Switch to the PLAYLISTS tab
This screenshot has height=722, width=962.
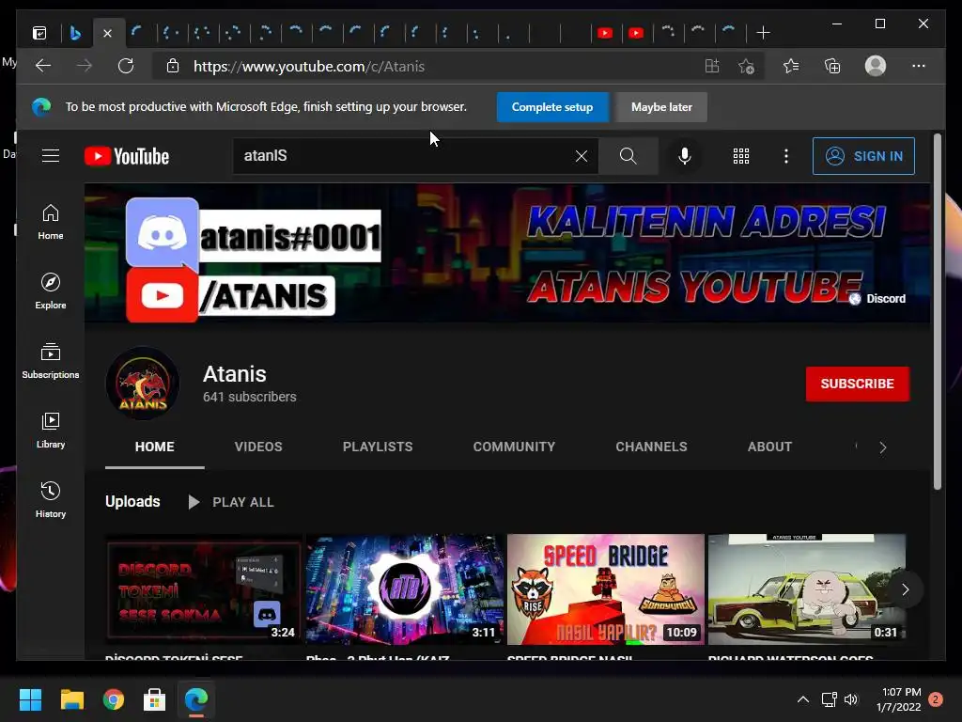coord(378,447)
